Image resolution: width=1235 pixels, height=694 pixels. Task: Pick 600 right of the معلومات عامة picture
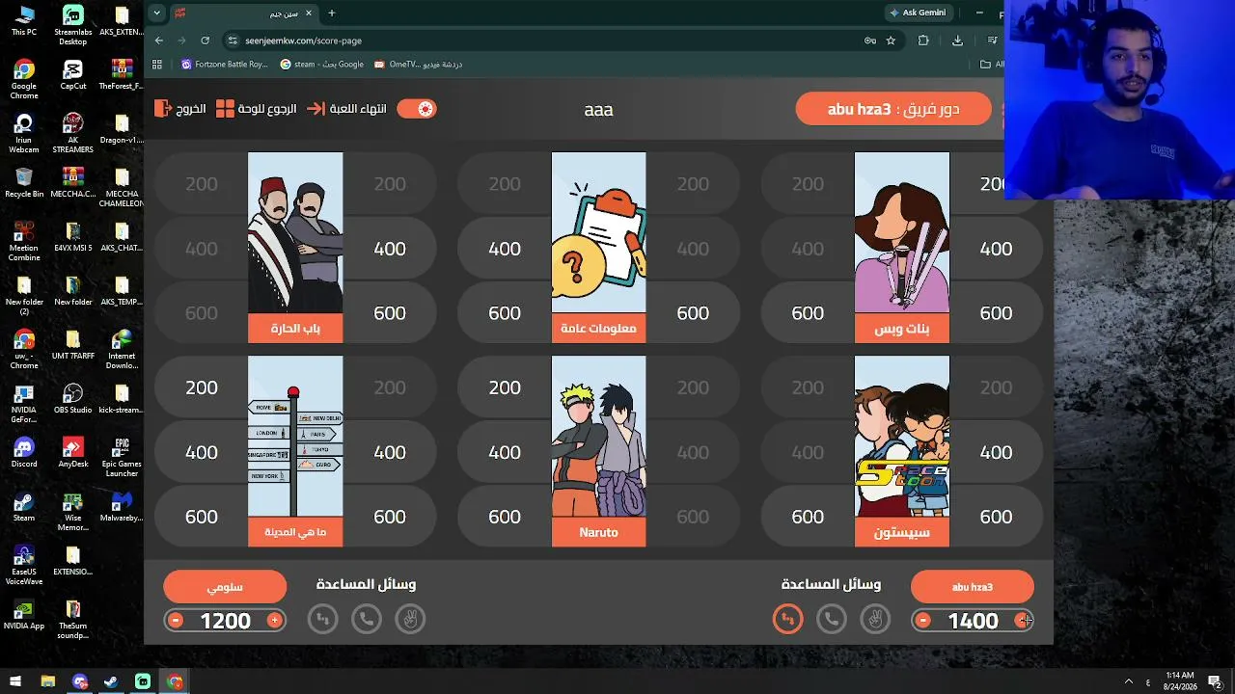pyautogui.click(x=693, y=313)
